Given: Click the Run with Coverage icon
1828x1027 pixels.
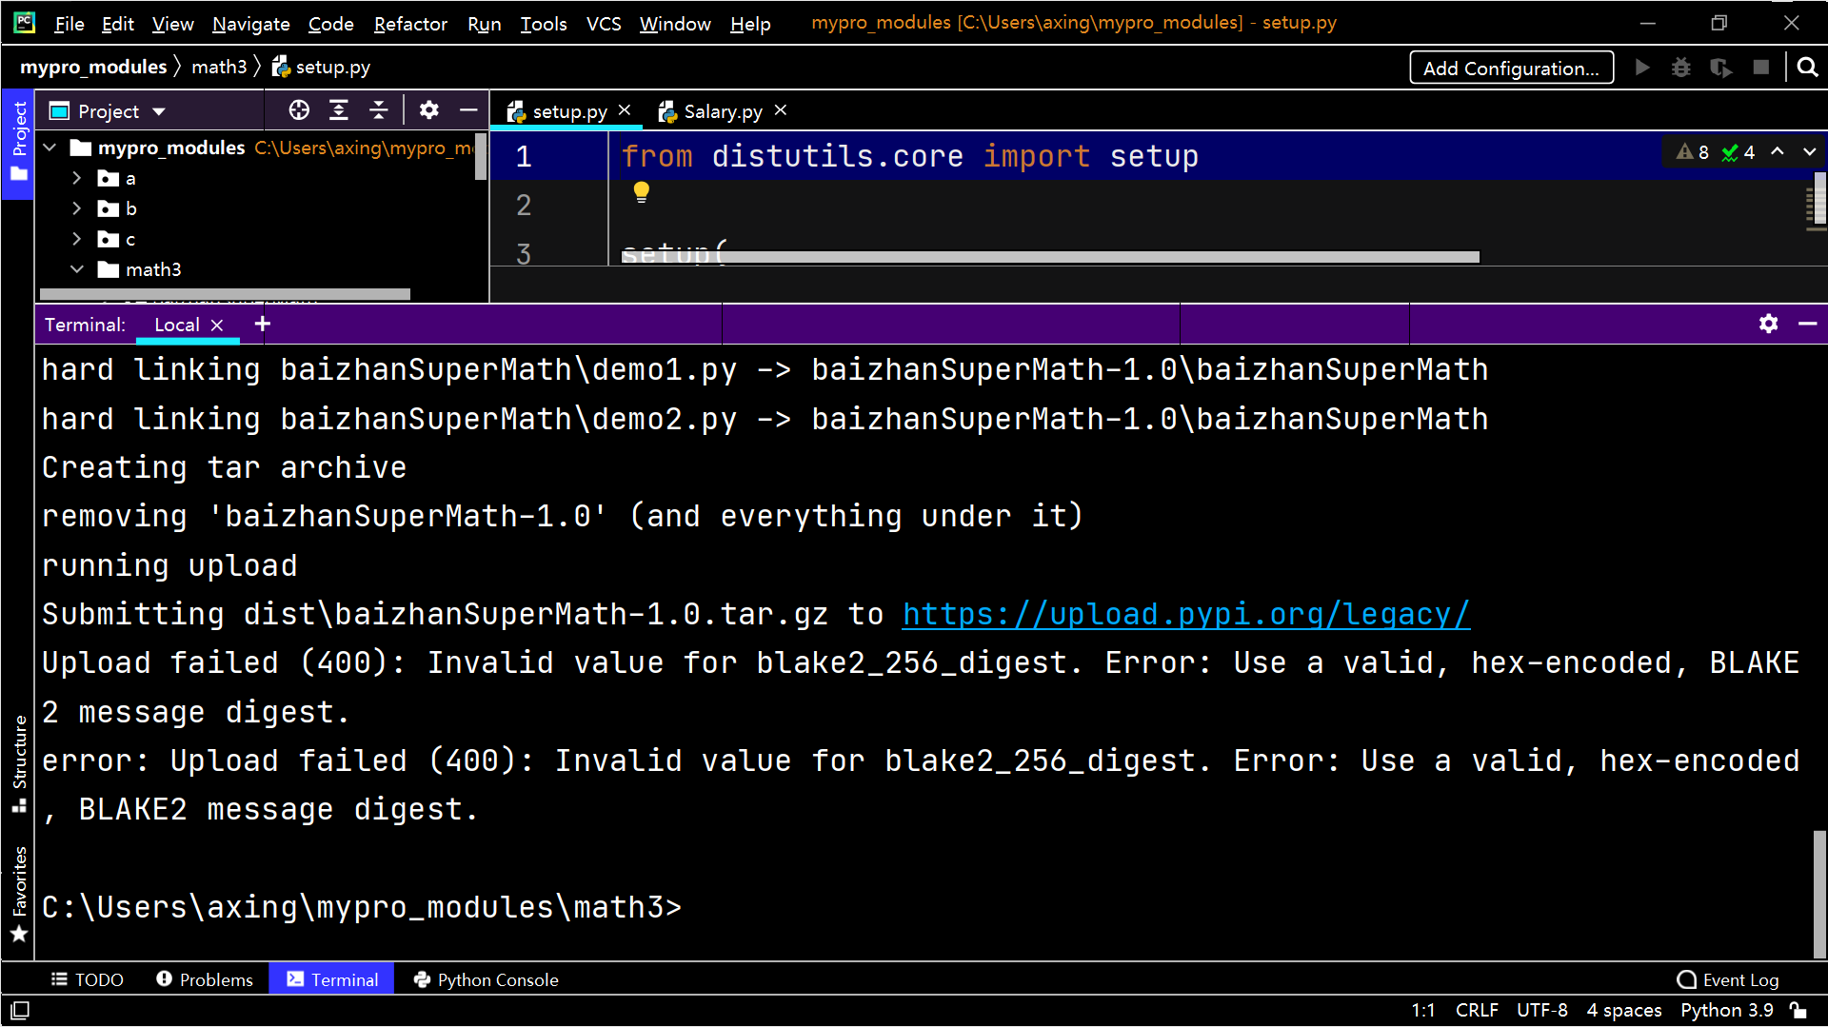Looking at the screenshot, I should (x=1720, y=68).
